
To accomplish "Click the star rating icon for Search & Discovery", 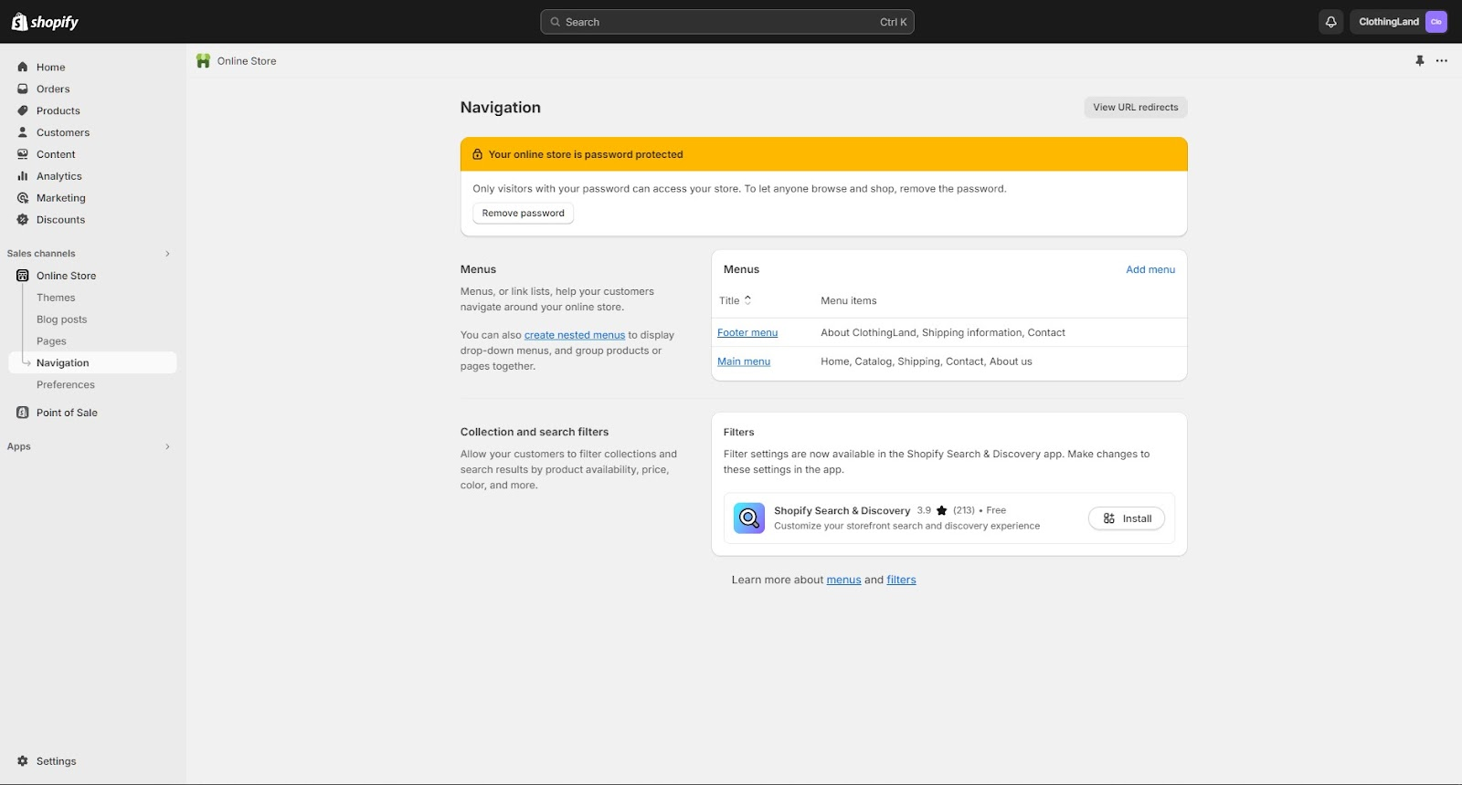I will click(941, 510).
